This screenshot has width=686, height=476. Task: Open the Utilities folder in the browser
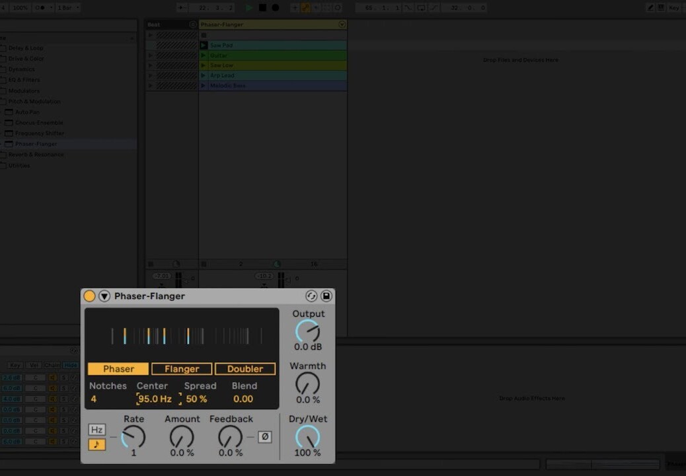[x=19, y=165]
